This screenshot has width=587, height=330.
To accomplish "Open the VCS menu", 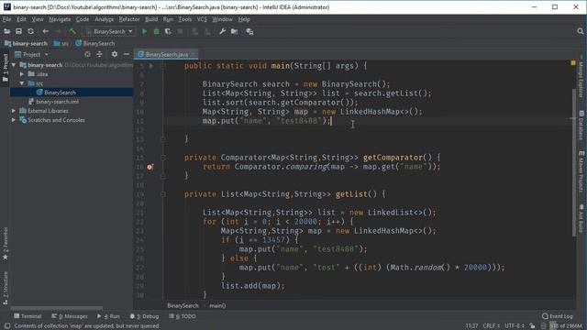I will pyautogui.click(x=202, y=19).
